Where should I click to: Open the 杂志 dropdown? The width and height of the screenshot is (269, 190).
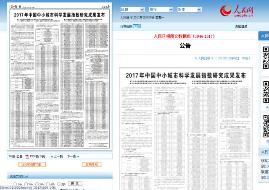pos(190,9)
